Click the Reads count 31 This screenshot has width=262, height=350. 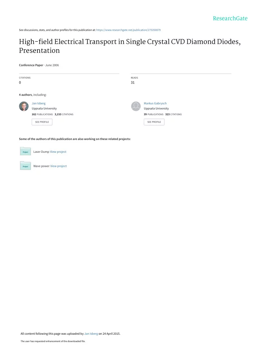(132, 83)
